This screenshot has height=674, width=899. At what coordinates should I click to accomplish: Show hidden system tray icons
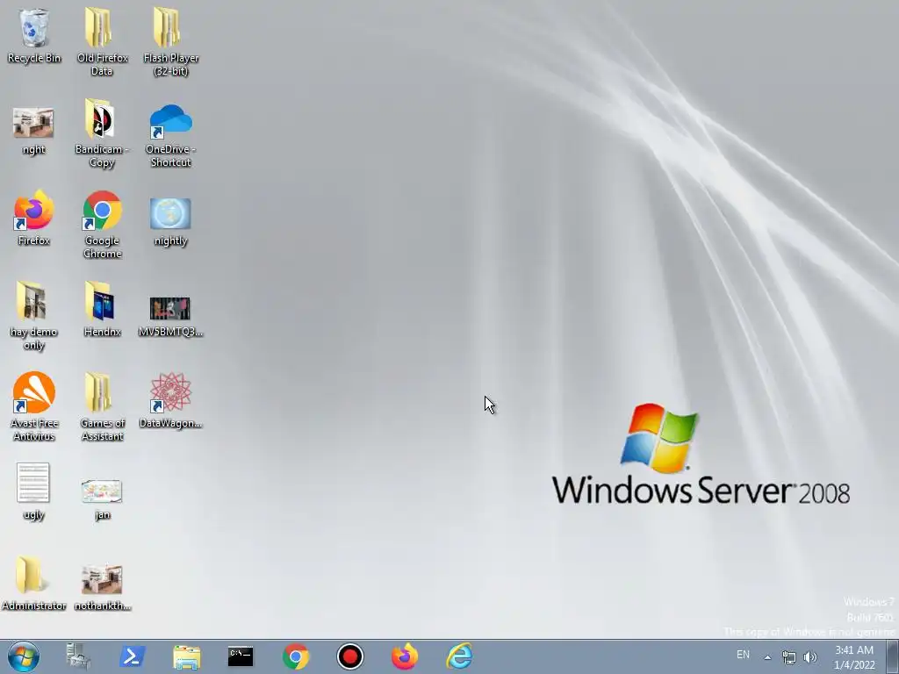767,657
